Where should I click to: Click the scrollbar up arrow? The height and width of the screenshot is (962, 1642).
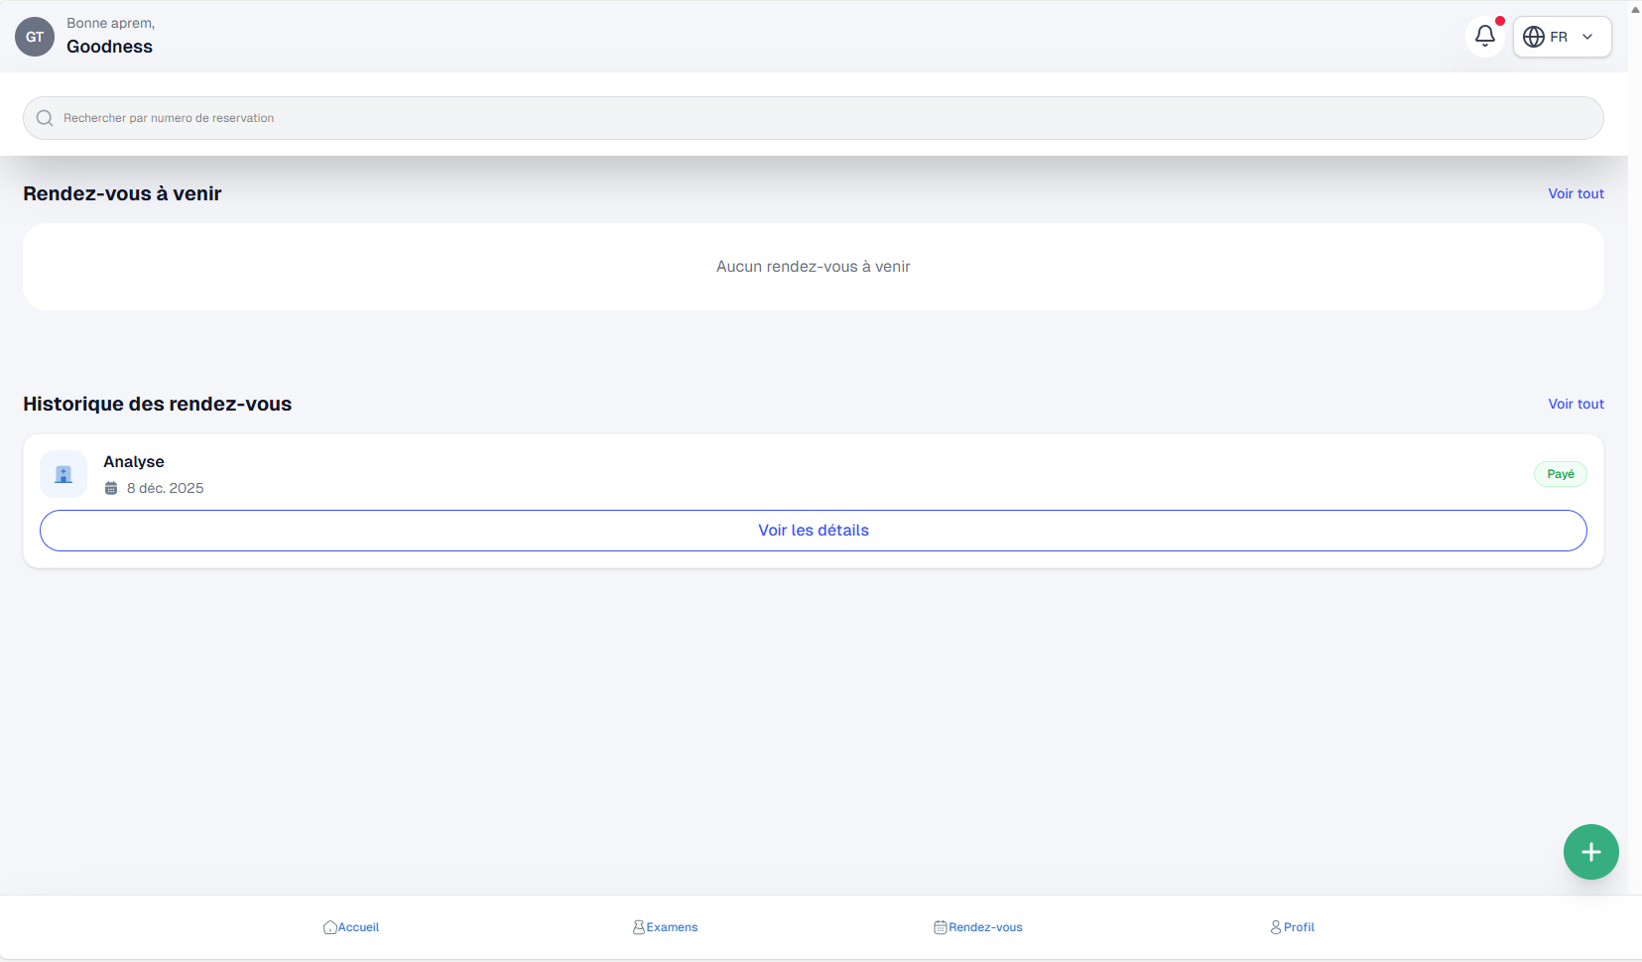pyautogui.click(x=1635, y=9)
